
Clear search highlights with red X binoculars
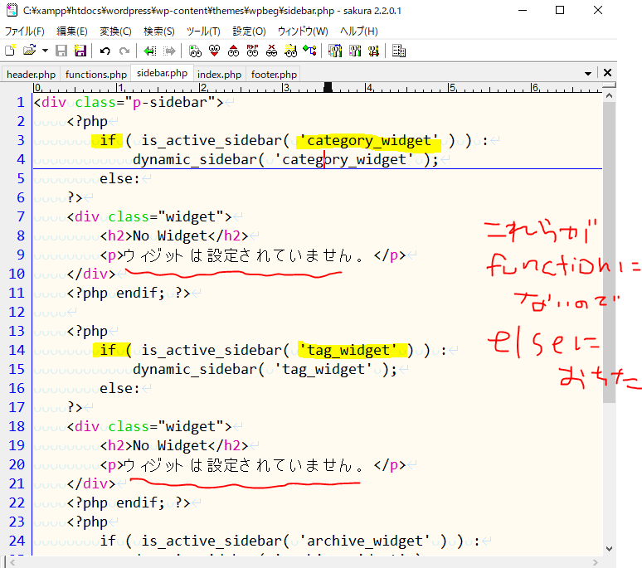pos(271,51)
